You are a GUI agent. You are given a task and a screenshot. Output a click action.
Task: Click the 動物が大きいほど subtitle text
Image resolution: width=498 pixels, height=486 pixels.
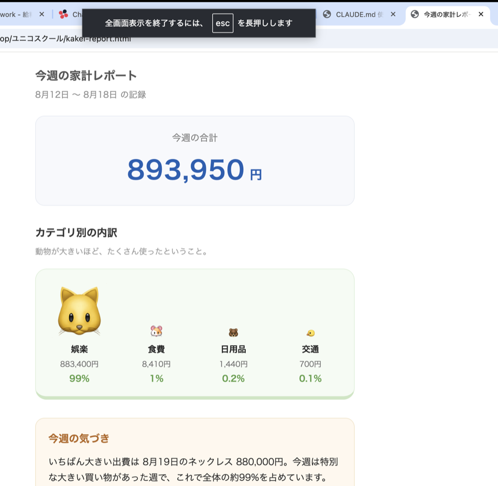[122, 251]
